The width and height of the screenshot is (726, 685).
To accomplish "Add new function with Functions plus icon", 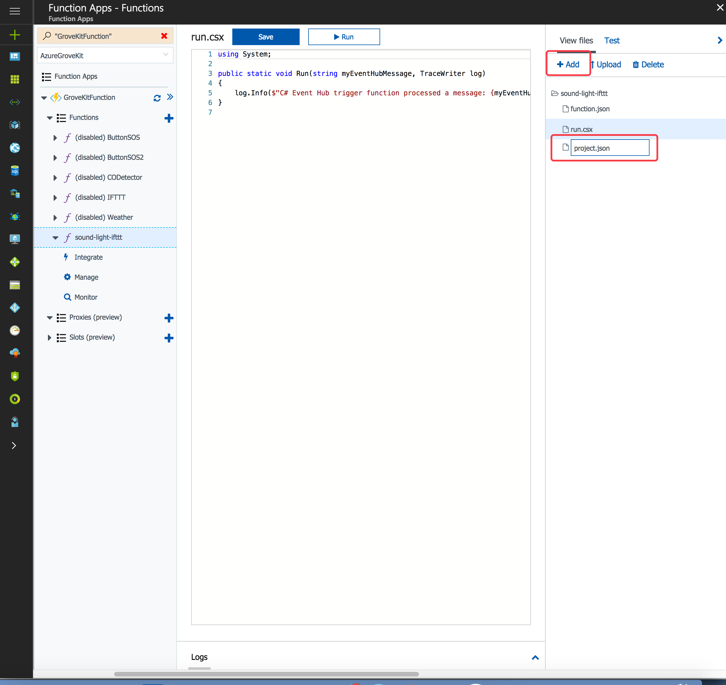I will coord(169,118).
